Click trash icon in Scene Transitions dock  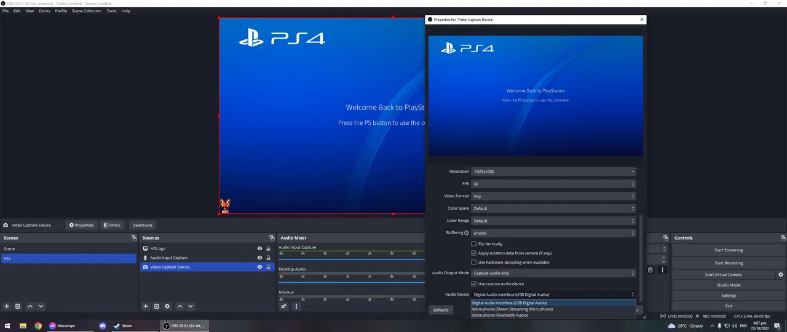(651, 270)
